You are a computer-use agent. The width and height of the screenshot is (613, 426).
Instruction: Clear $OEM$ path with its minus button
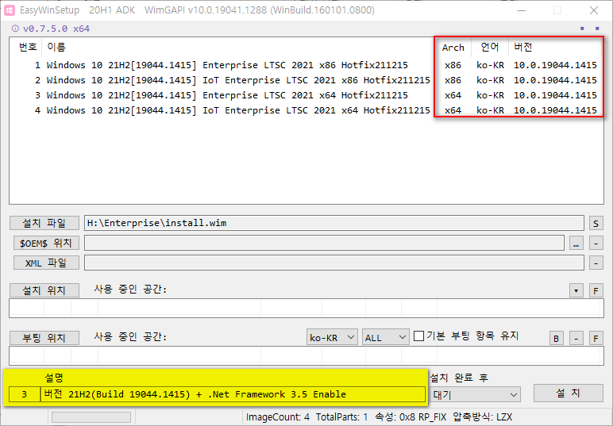tap(596, 244)
